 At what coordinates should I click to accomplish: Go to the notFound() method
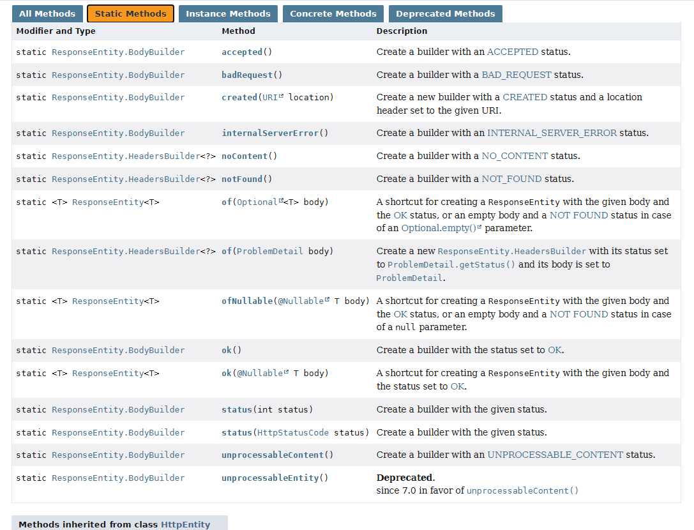tap(242, 179)
